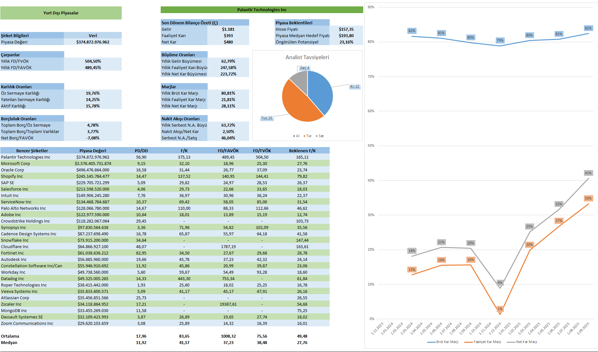Select the Microsoft Corp row name
598x352 pixels.
(15, 163)
